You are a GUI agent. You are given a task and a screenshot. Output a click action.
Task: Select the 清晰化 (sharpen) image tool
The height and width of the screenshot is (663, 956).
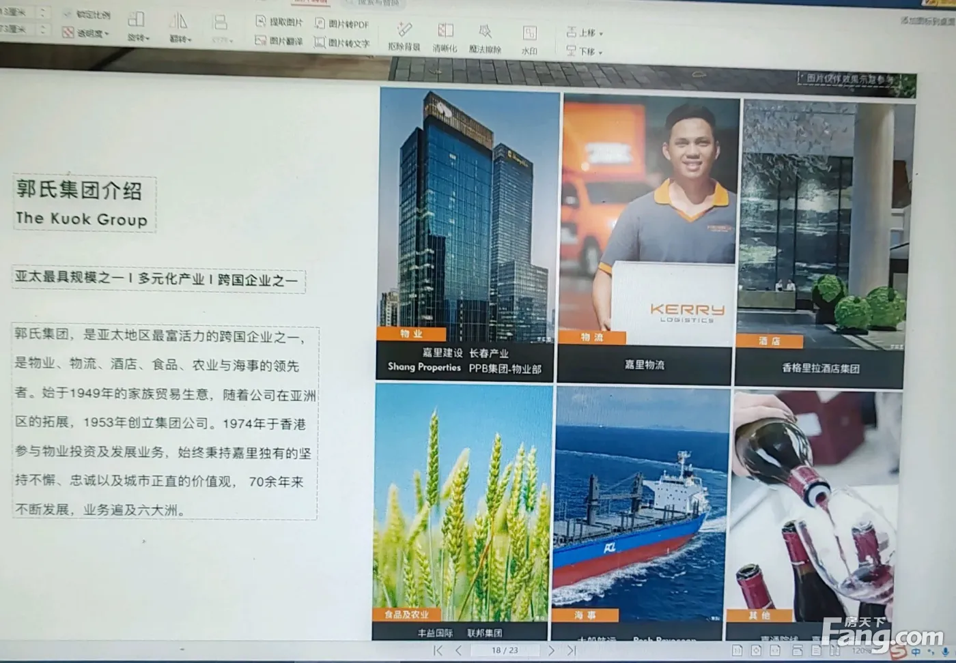coord(445,36)
